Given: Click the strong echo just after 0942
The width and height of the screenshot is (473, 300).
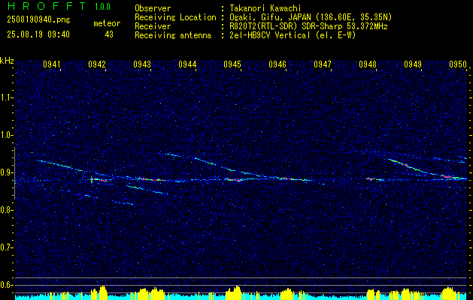Looking at the screenshot, I should click(99, 180).
